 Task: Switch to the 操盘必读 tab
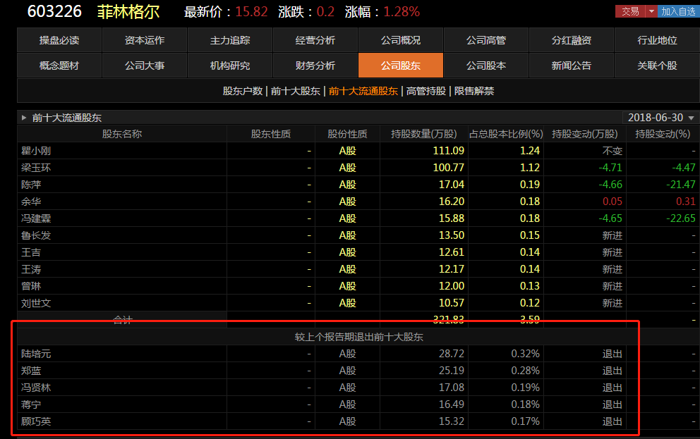point(59,40)
